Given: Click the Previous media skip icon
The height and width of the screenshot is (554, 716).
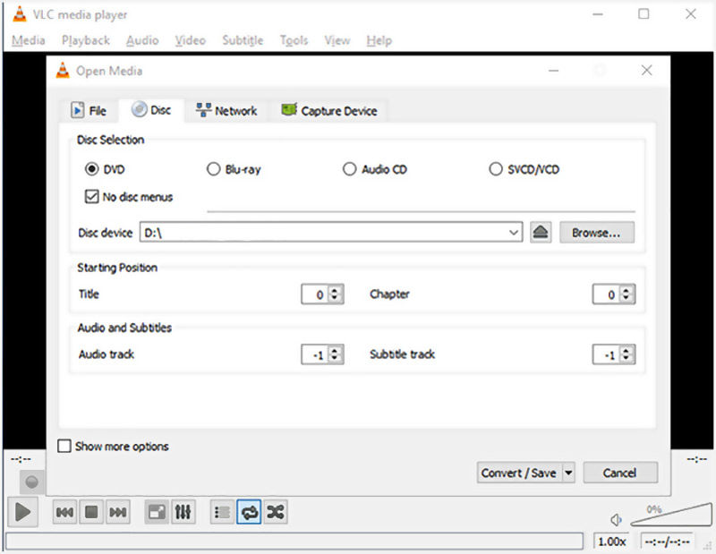Looking at the screenshot, I should pos(64,512).
